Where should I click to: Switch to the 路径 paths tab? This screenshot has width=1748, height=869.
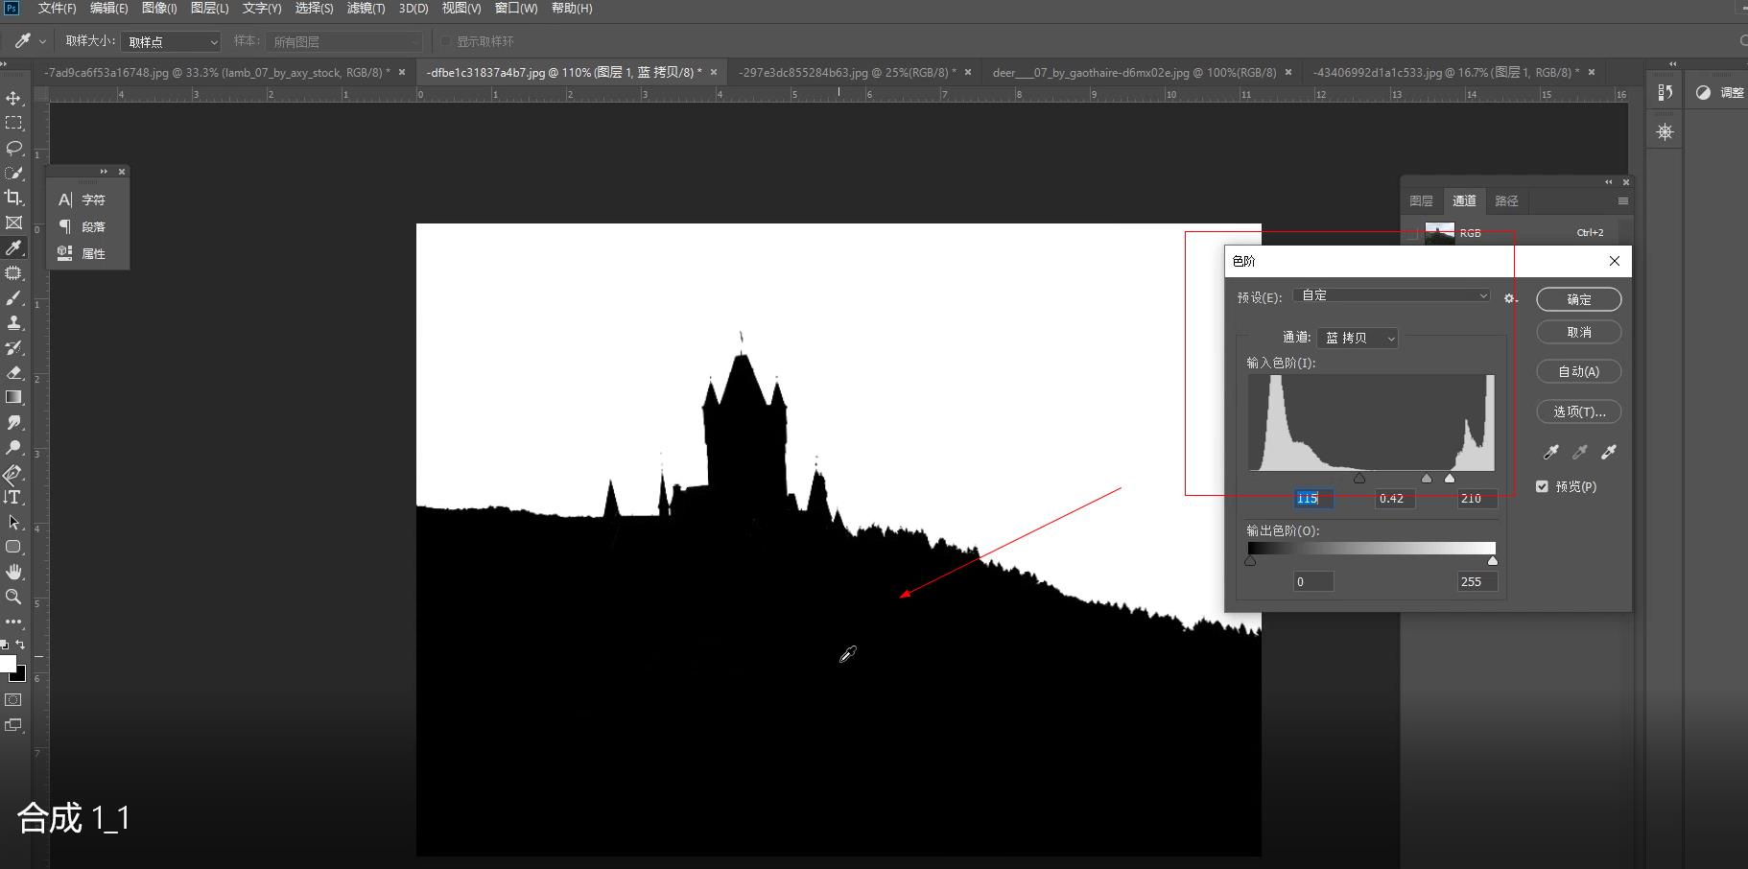click(1506, 200)
